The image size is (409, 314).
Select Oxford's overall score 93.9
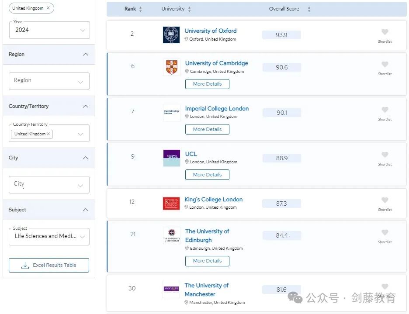281,35
